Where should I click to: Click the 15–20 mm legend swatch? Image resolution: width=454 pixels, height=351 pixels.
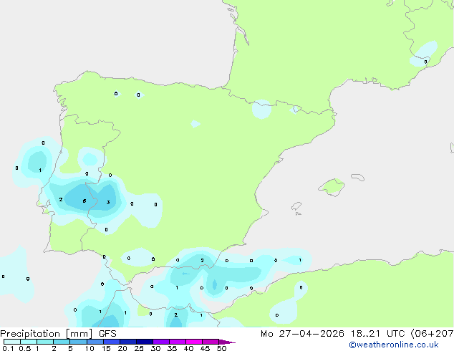coord(112,342)
